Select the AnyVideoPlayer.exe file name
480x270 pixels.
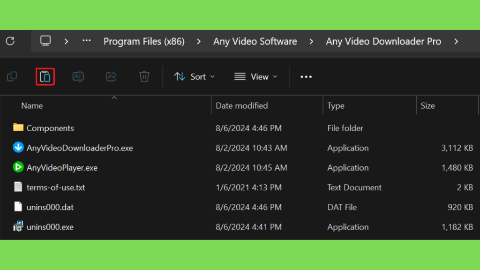[x=62, y=168]
